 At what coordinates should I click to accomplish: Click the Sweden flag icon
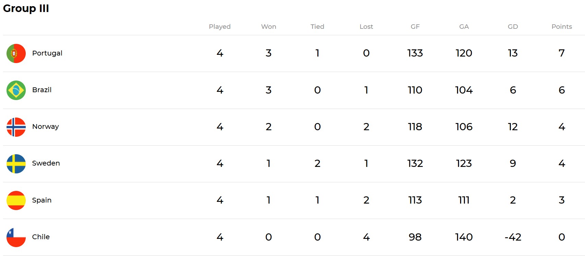(16, 163)
